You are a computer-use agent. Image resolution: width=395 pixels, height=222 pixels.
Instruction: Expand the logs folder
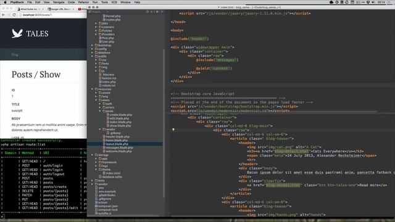(x=96, y=166)
